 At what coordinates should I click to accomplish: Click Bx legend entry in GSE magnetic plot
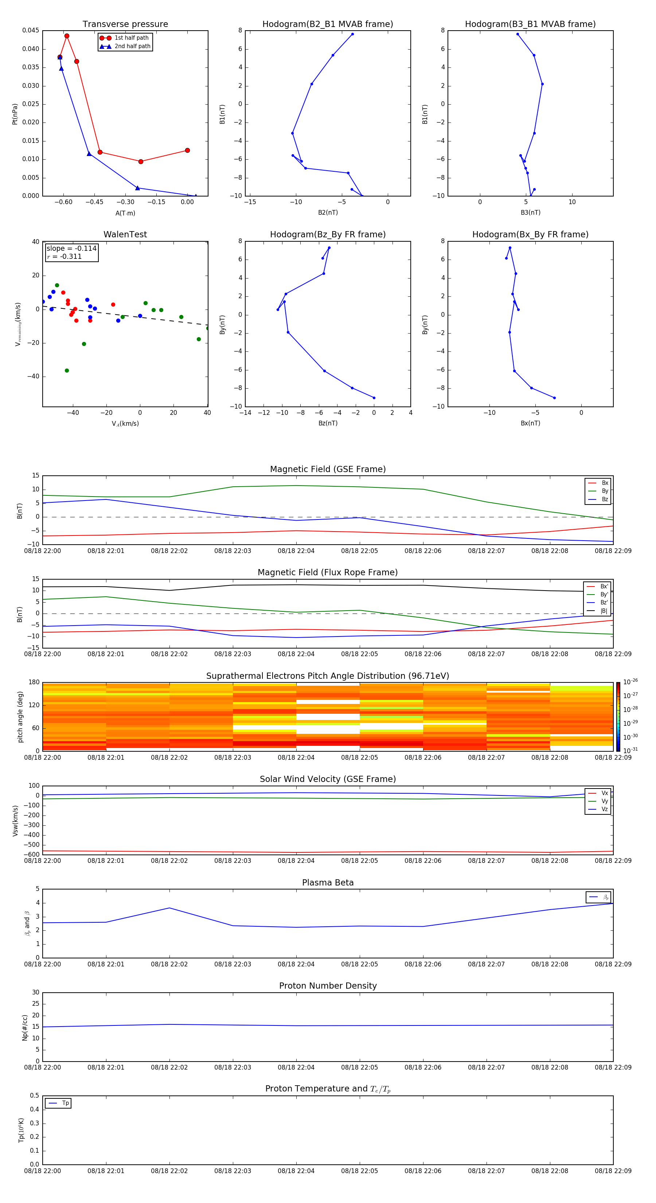(x=598, y=483)
